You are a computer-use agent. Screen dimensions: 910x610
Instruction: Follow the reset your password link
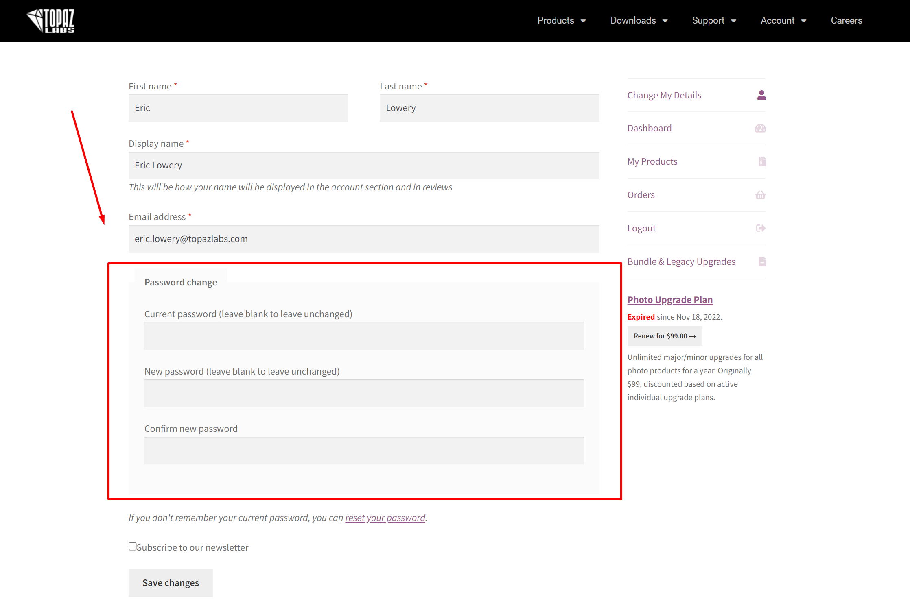385,518
